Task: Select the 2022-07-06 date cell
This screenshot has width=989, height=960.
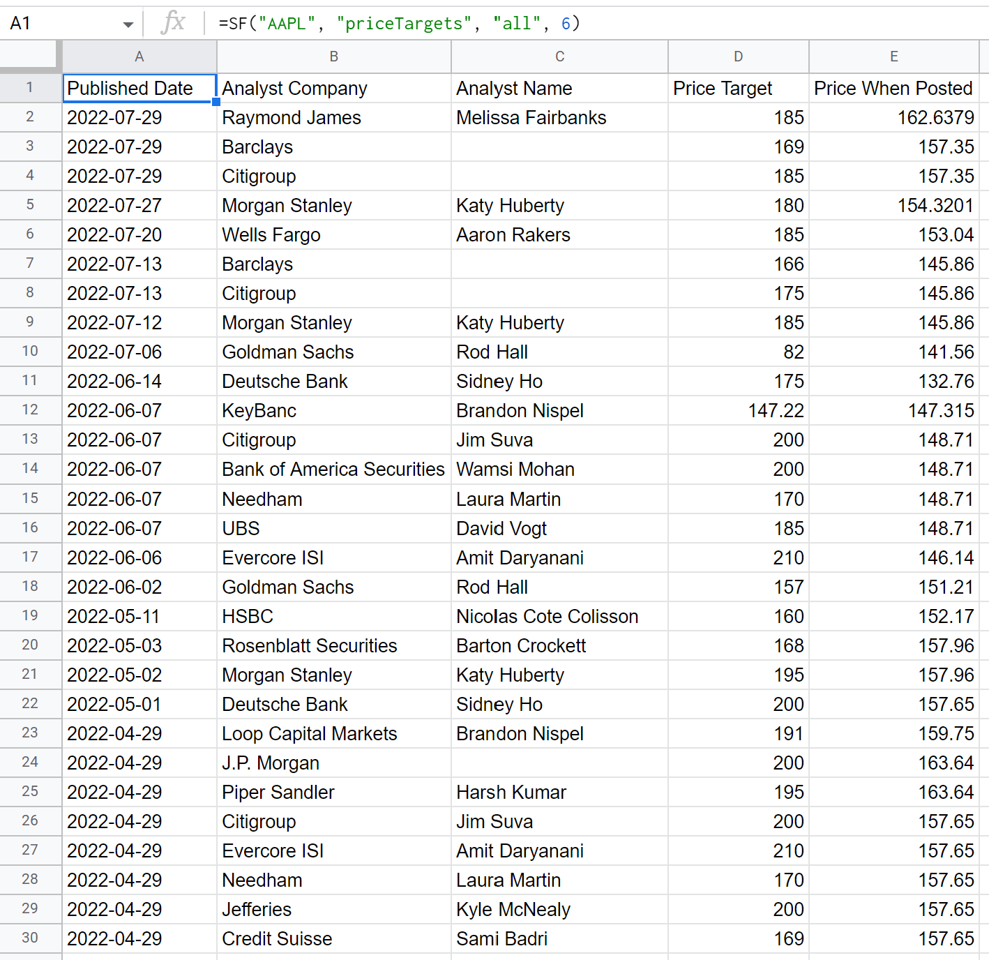Action: pyautogui.click(x=139, y=352)
